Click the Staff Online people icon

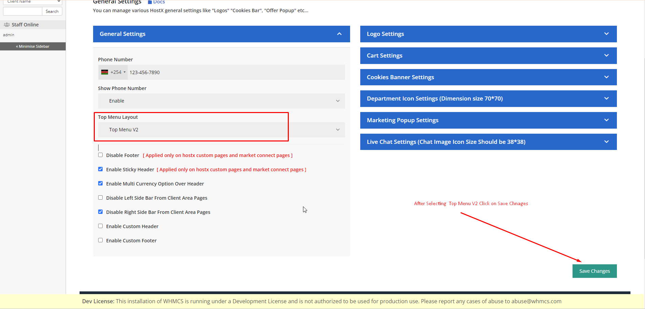coord(6,25)
